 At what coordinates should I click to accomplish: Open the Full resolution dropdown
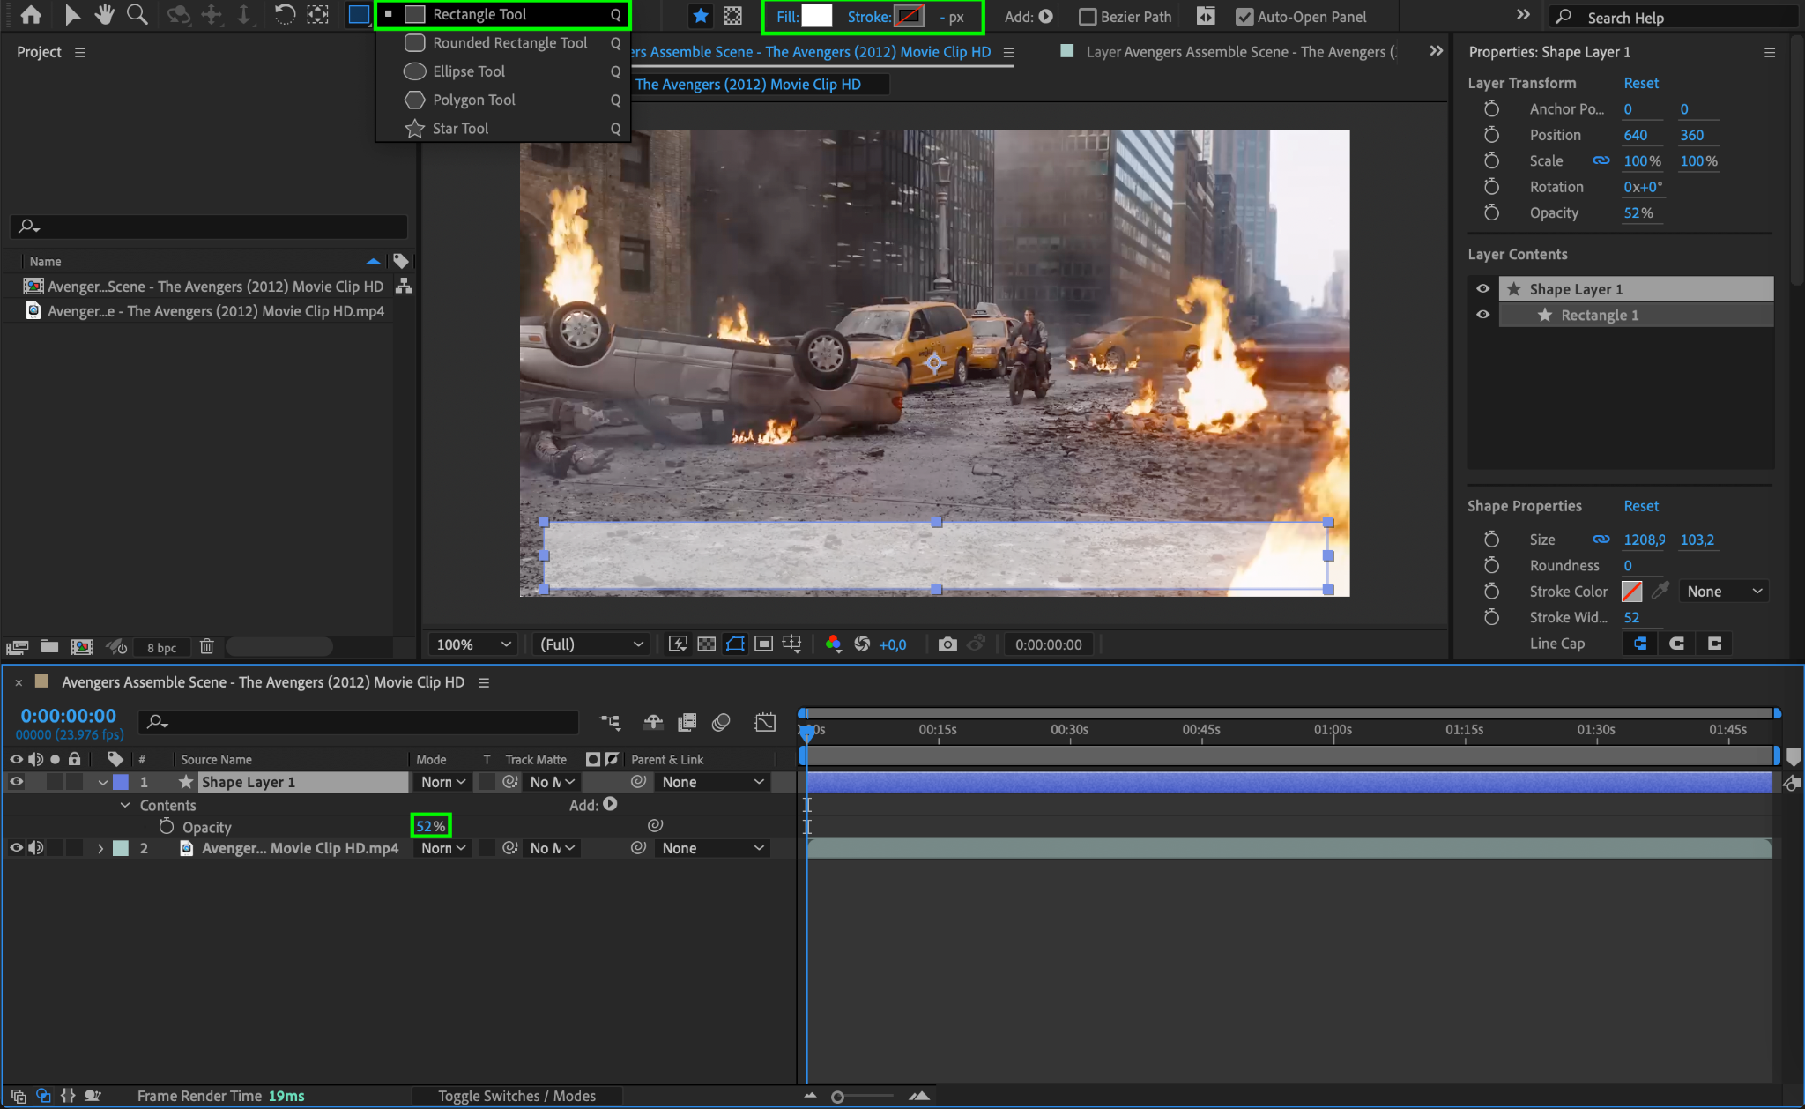[591, 644]
